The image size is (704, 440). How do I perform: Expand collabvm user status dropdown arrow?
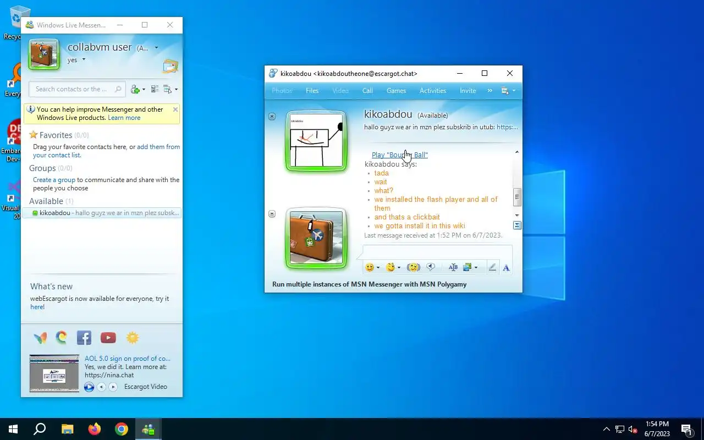[x=156, y=48]
